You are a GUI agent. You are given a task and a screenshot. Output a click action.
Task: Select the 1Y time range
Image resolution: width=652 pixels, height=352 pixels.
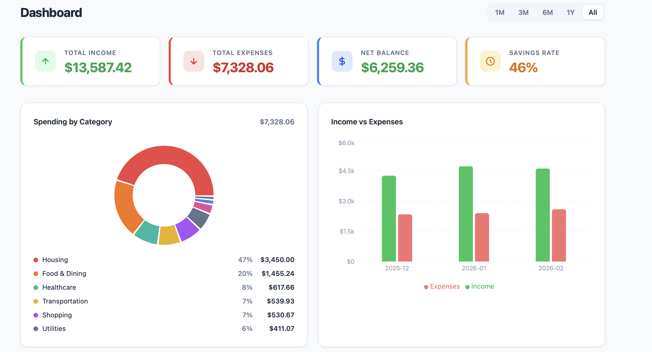(x=571, y=13)
